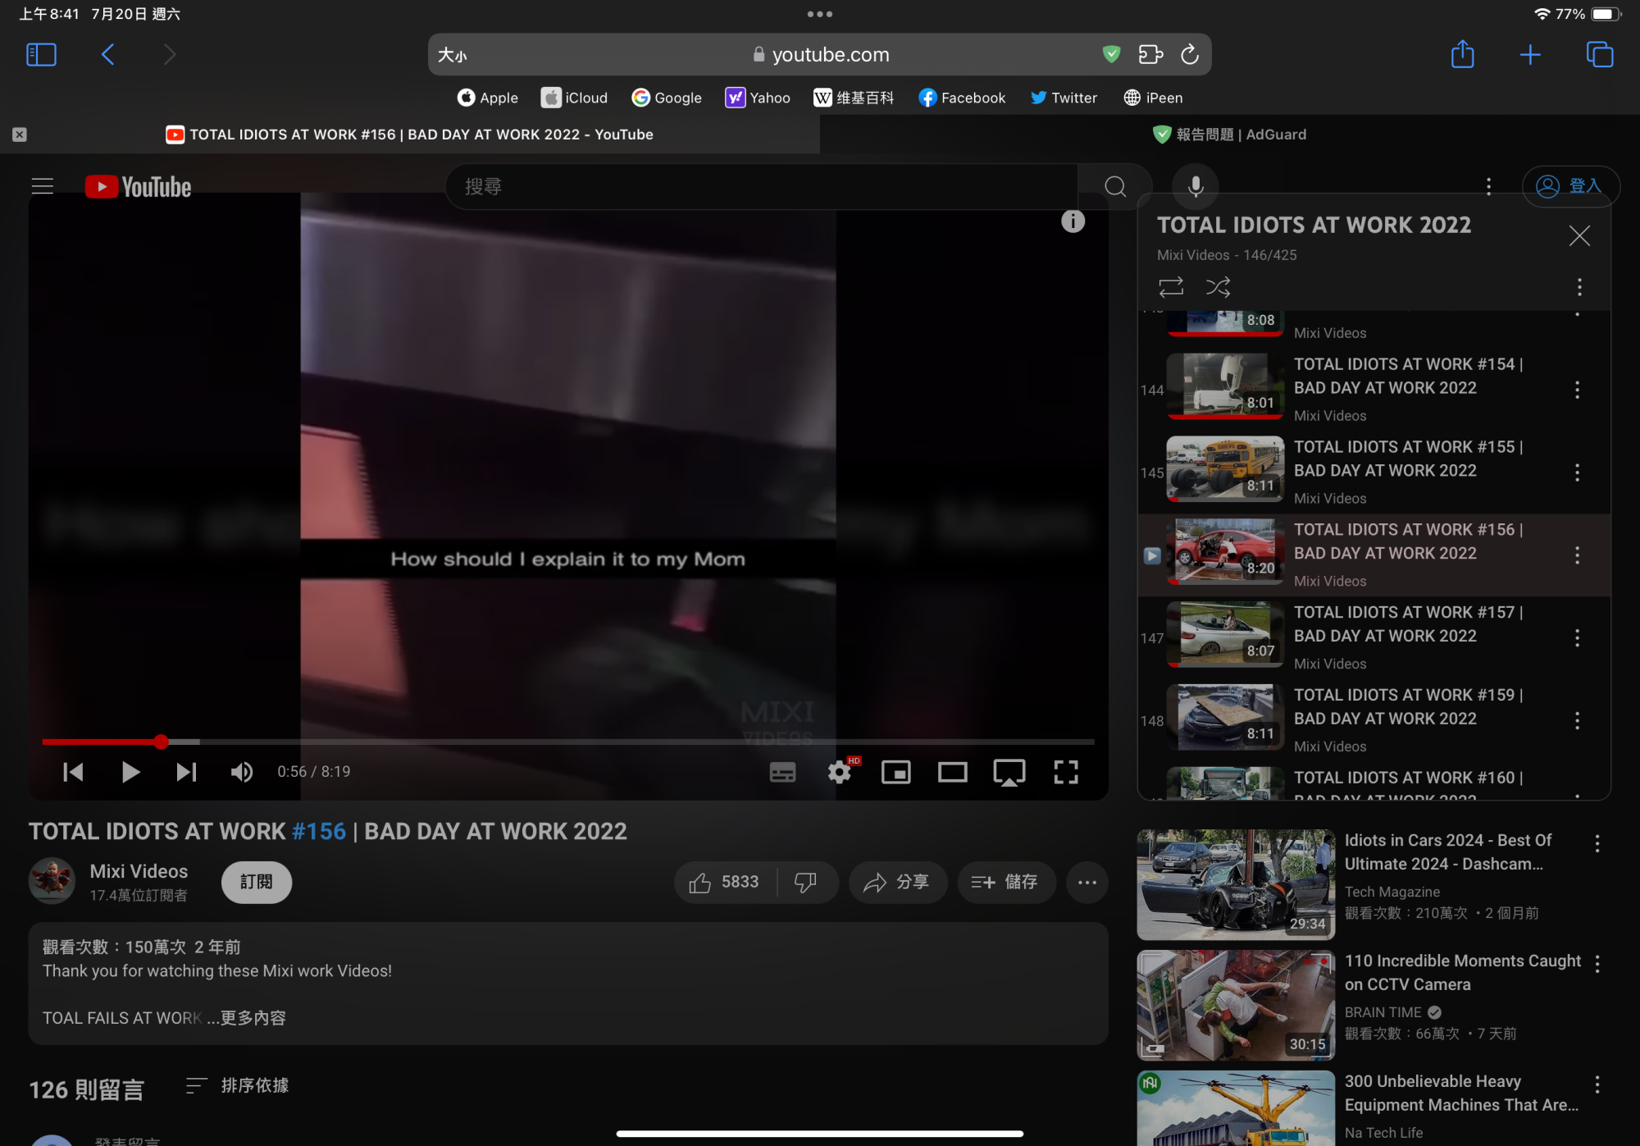Open the Yahoo bookmark

758,98
